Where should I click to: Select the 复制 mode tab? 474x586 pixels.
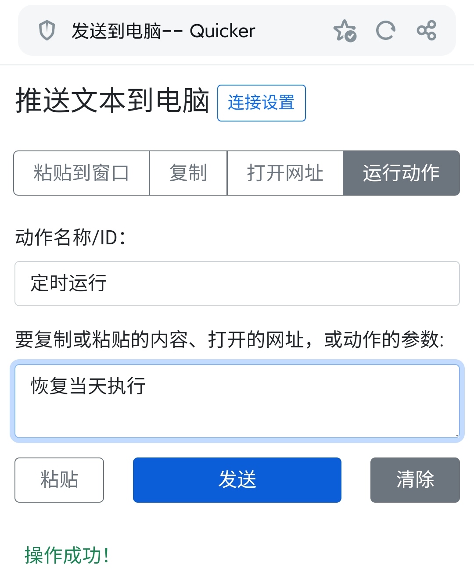coord(188,173)
